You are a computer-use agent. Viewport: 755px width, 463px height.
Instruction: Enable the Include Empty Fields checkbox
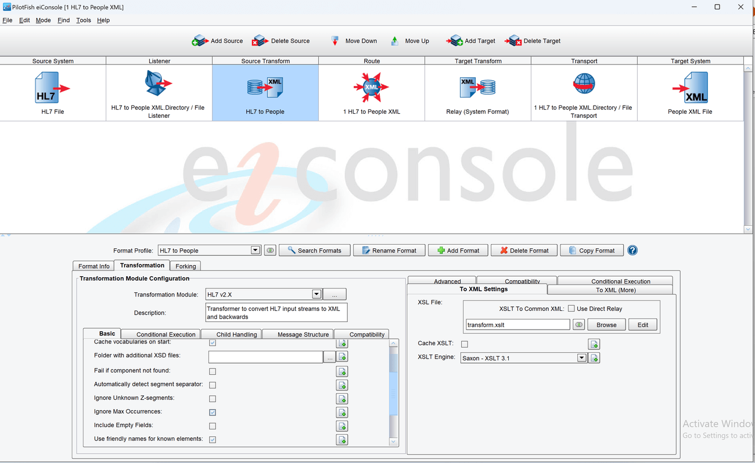click(213, 425)
